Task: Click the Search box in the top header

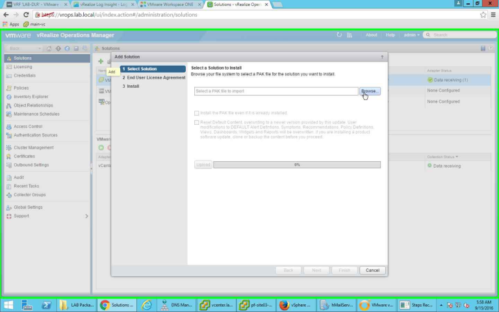Action: pyautogui.click(x=458, y=34)
